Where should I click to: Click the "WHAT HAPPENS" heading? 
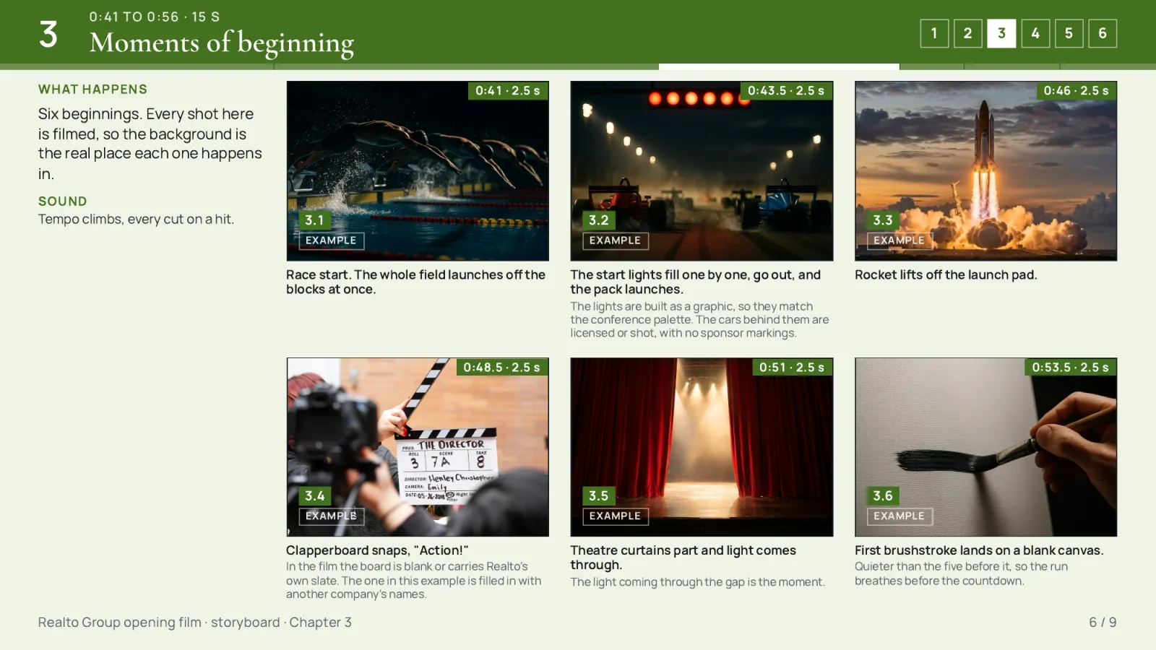click(x=92, y=90)
